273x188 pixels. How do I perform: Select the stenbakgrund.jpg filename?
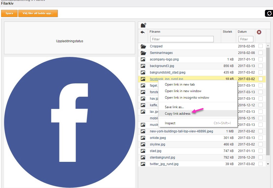pyautogui.click(x=162, y=157)
